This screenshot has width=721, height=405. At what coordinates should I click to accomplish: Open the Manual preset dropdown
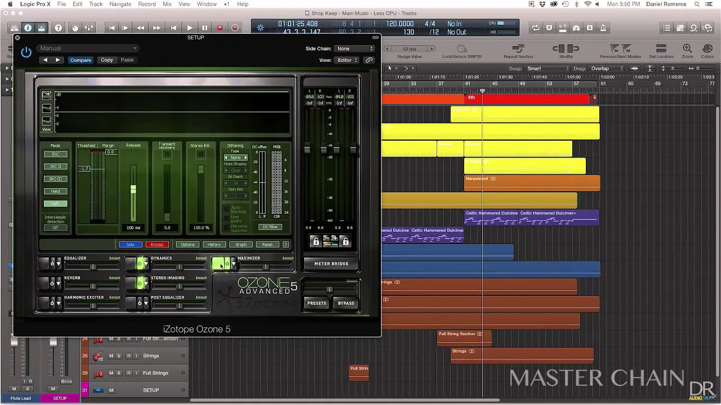point(88,48)
